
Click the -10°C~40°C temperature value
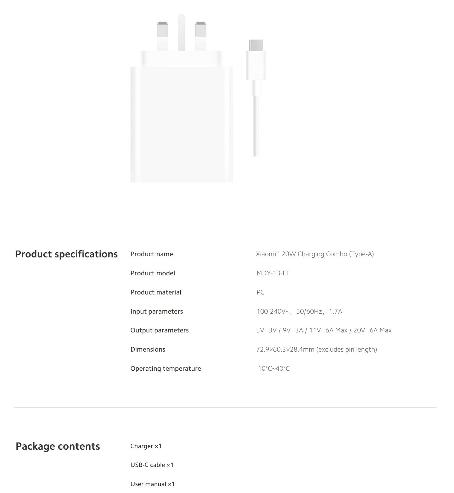click(273, 369)
